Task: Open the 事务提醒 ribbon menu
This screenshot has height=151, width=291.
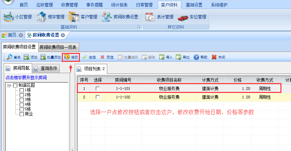Action: [x=94, y=5]
